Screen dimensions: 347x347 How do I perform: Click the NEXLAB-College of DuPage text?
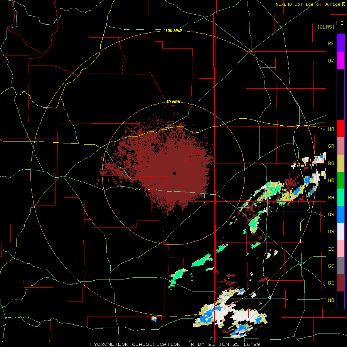308,4
